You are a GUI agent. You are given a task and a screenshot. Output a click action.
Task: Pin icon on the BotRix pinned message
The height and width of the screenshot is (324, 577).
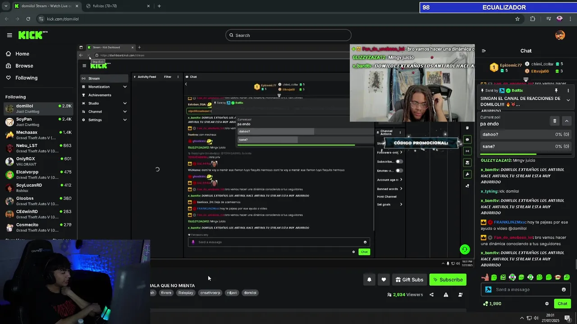[556, 90]
